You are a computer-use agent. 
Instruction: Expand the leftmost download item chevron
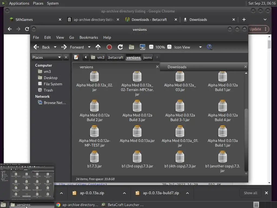click(x=61, y=193)
